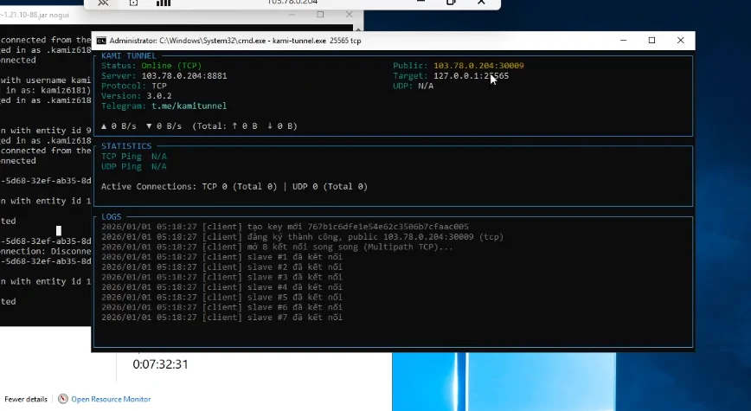
Task: Click 'nnection: Disconne' line in jar console
Action: click(x=46, y=251)
